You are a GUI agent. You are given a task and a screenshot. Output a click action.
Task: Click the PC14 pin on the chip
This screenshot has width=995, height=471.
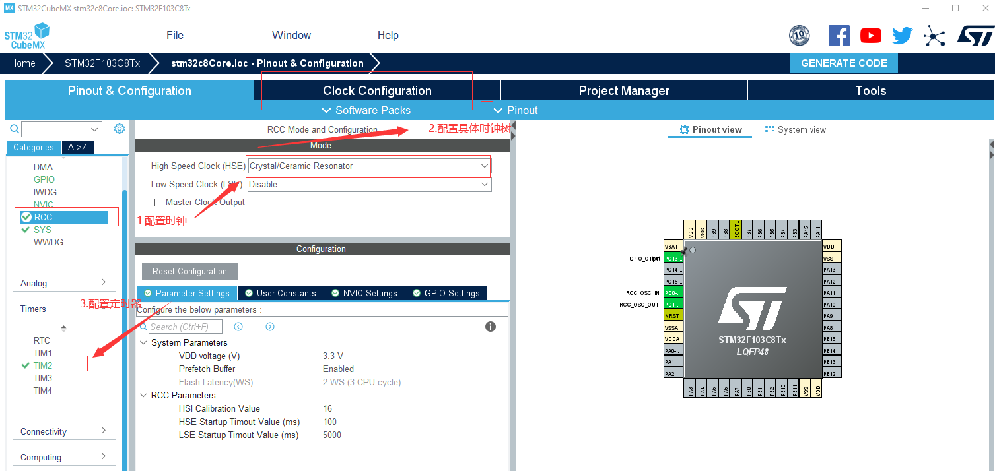click(673, 270)
